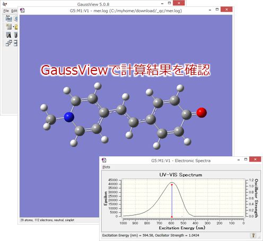Open the Plots menu in Electronic Spectra

(x=106, y=167)
